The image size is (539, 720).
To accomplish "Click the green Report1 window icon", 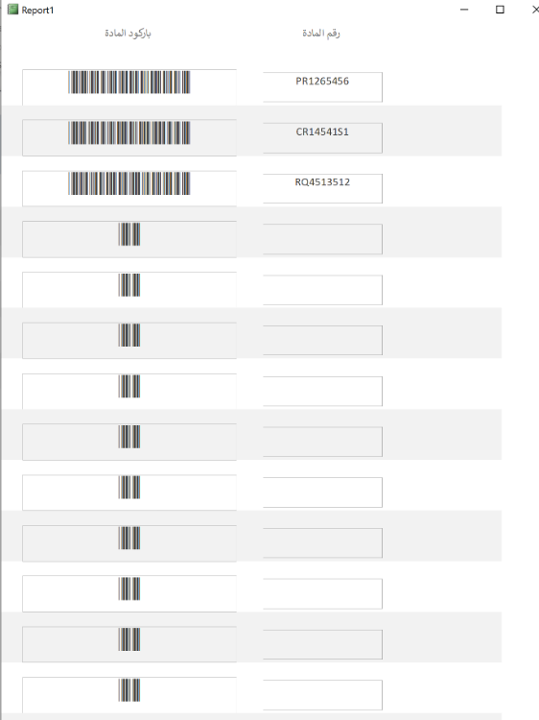I will click(x=12, y=10).
